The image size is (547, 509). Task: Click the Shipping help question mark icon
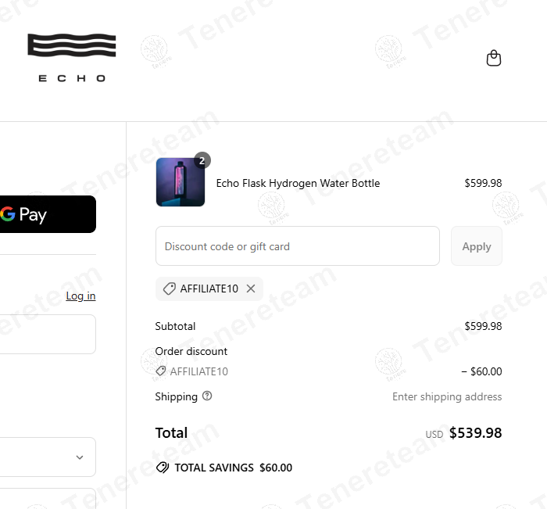(x=207, y=396)
